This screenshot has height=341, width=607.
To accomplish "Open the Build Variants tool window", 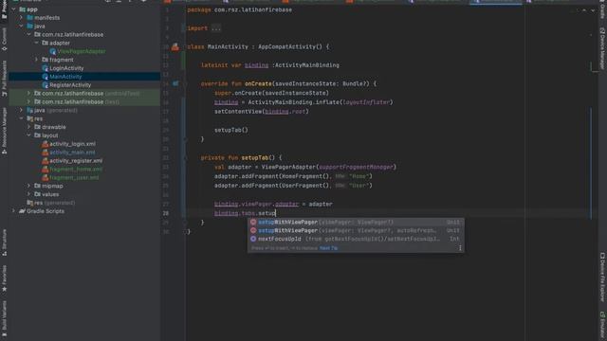I will click(4, 318).
